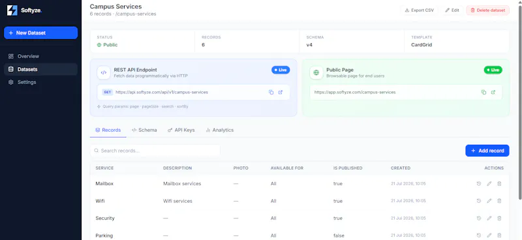Click the Softyze lightning logo icon

pyautogui.click(x=12, y=10)
